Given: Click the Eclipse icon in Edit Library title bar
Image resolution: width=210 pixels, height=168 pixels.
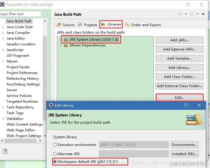Looking at the screenshot, I should pos(51,105).
